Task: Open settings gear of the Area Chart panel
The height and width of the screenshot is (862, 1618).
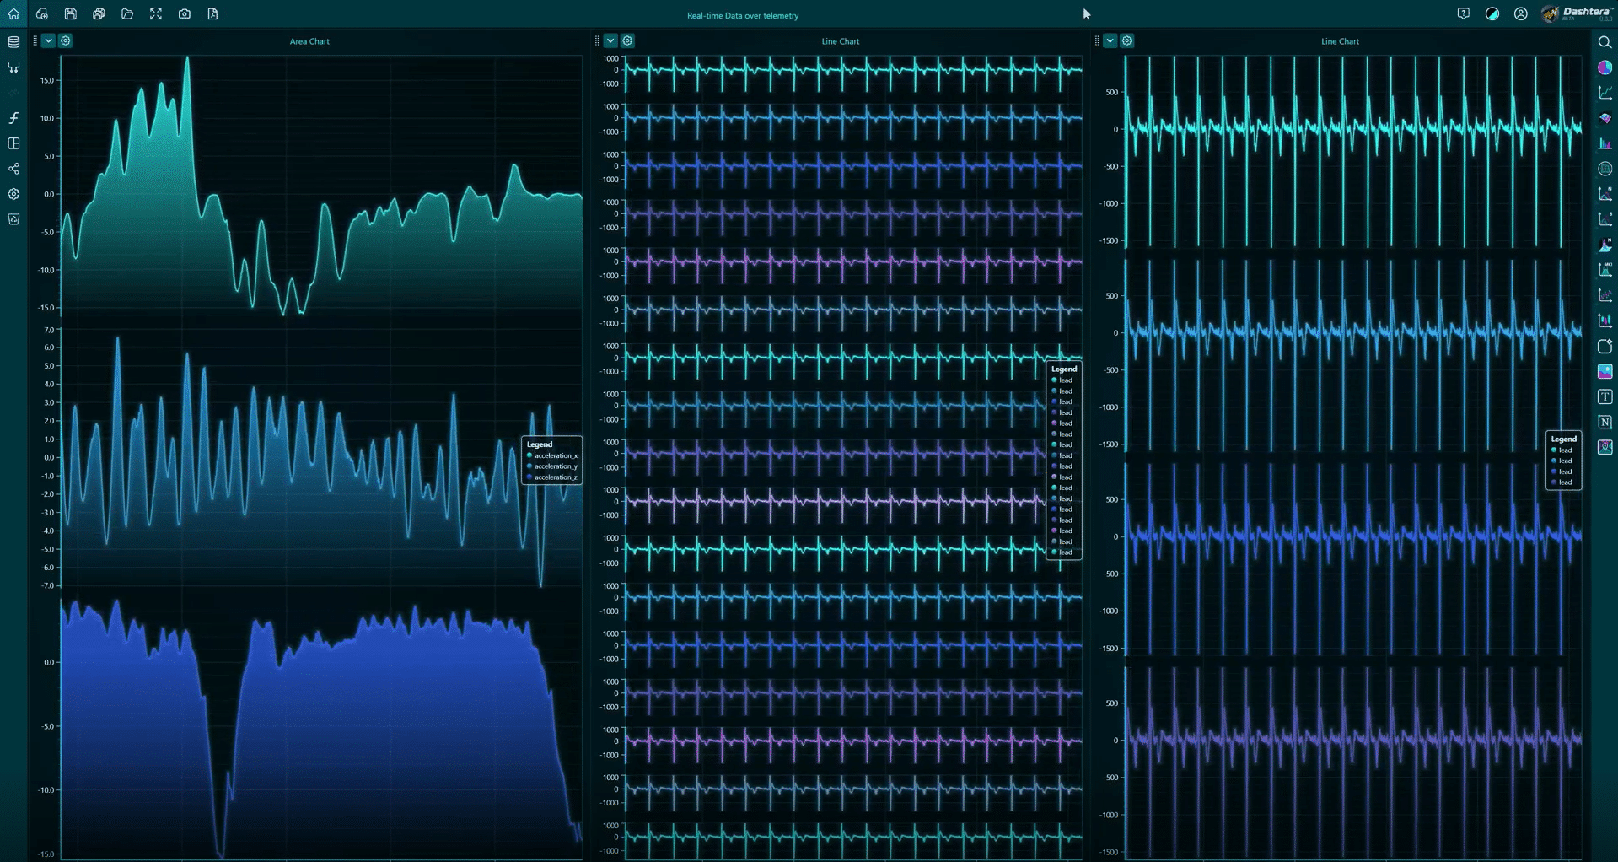Action: pyautogui.click(x=65, y=40)
